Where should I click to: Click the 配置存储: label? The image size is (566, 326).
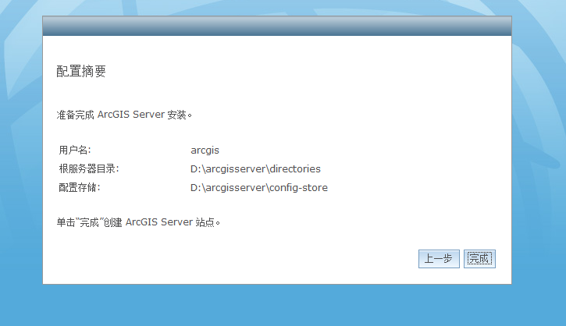tap(80, 187)
